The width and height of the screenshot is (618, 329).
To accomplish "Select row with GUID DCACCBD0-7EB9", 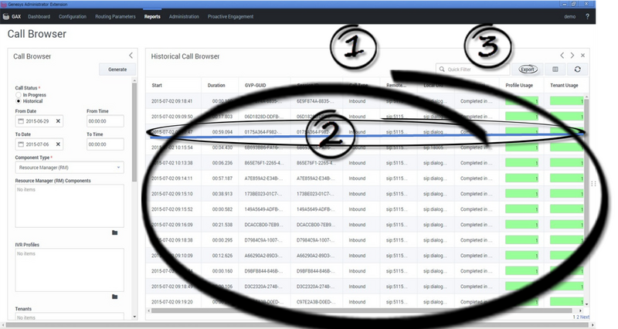I will 365,225.
